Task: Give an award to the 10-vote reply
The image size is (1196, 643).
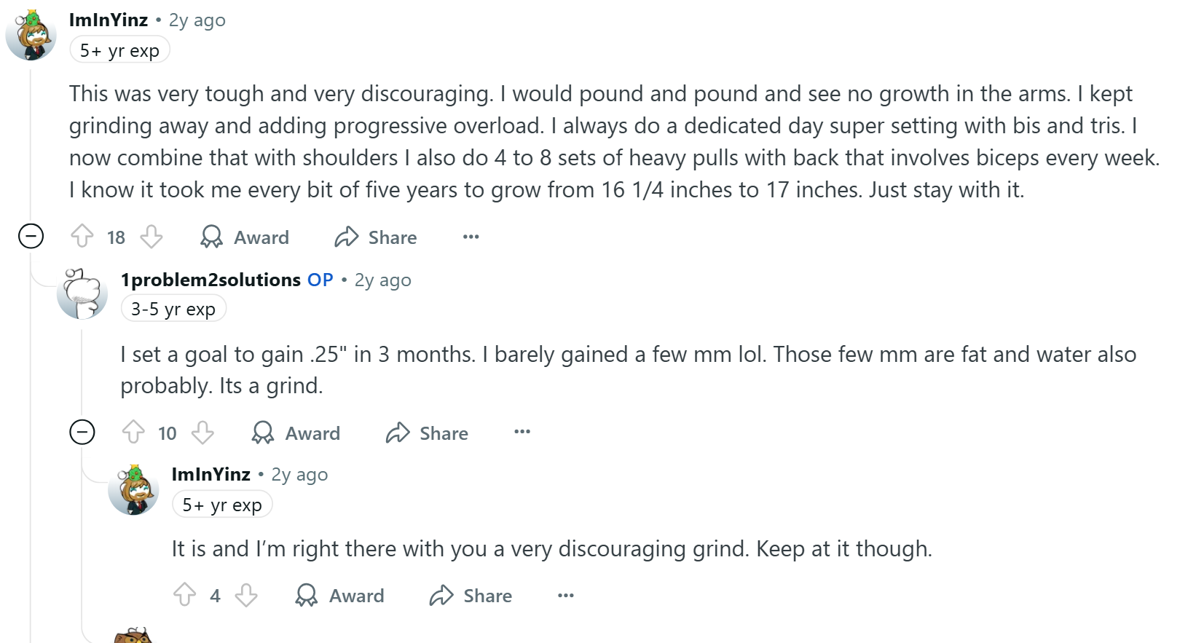Action: 296,433
